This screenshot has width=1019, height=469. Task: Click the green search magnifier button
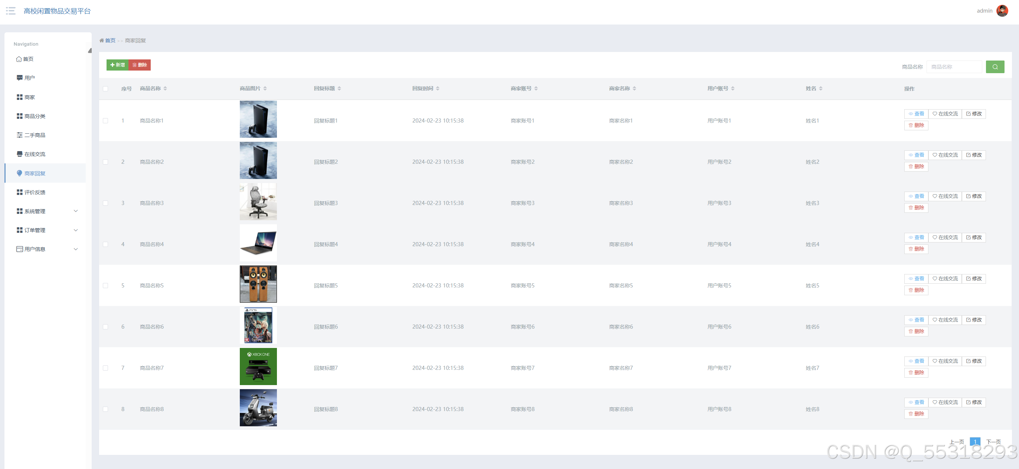pos(994,67)
